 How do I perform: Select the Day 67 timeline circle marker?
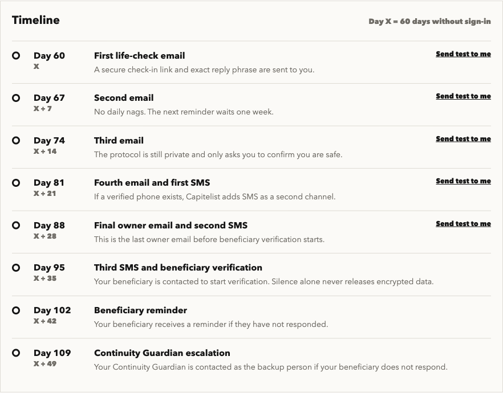[16, 98]
